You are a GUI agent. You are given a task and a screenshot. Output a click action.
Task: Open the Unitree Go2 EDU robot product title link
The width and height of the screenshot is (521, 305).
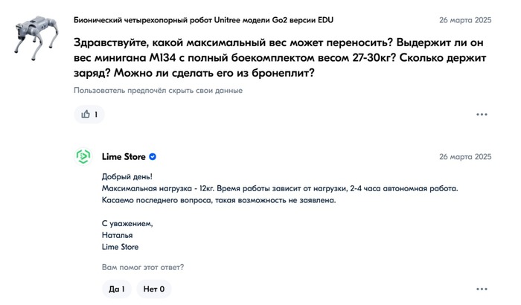coord(203,20)
